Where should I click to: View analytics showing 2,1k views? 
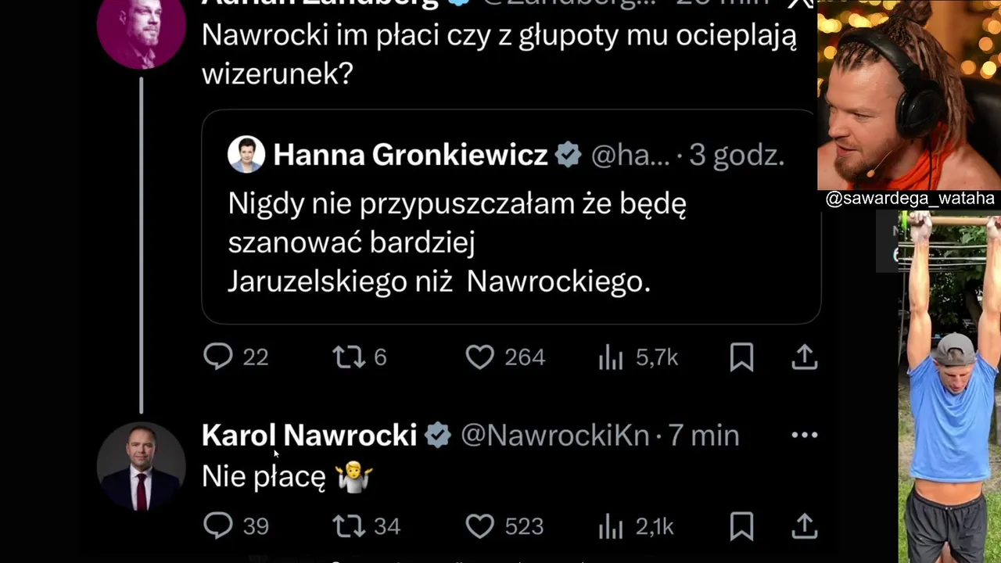pos(611,526)
